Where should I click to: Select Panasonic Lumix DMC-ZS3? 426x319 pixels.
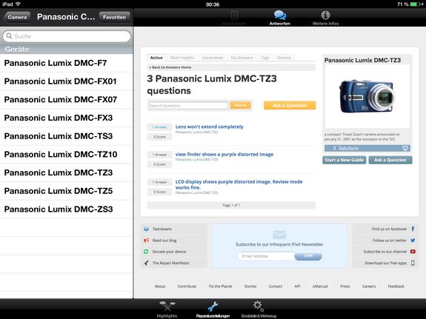click(x=66, y=209)
